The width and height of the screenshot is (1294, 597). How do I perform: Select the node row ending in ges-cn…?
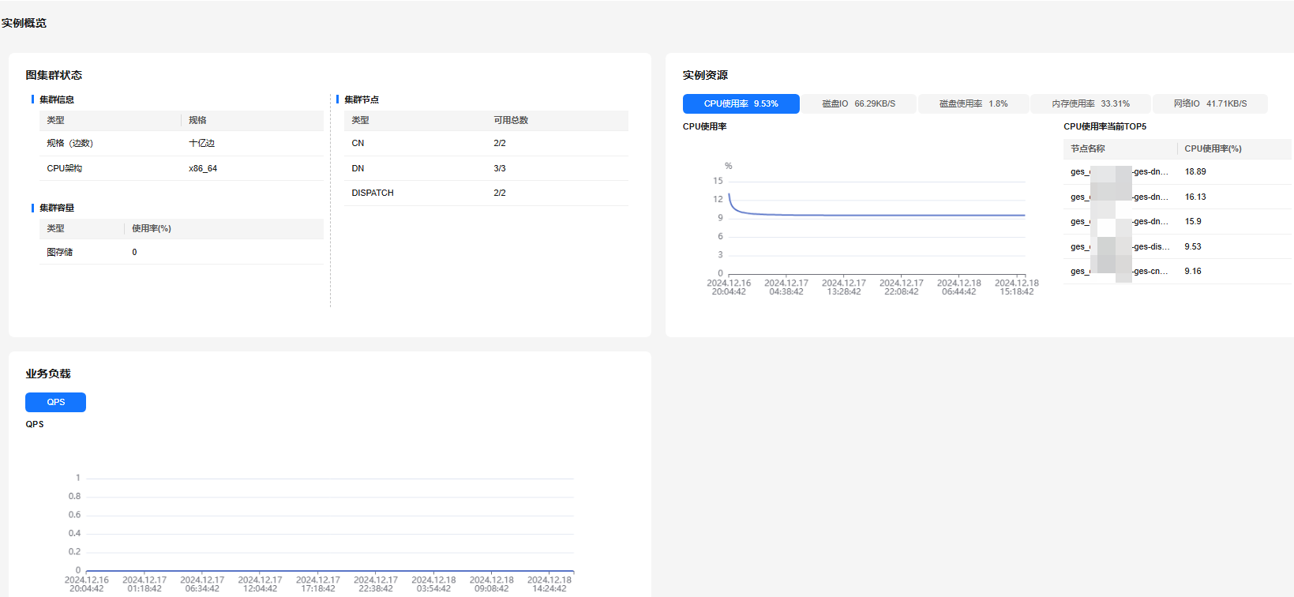pyautogui.click(x=1177, y=271)
